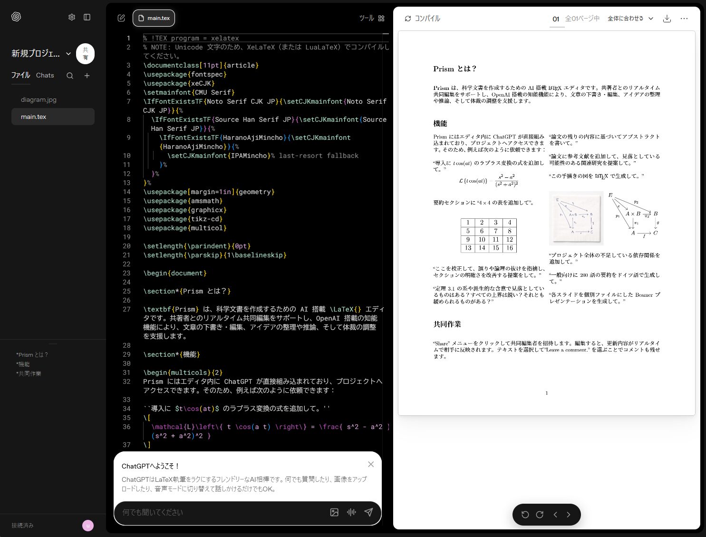
Task: Open the PDF viewer overflow menu (…)
Action: [x=684, y=18]
